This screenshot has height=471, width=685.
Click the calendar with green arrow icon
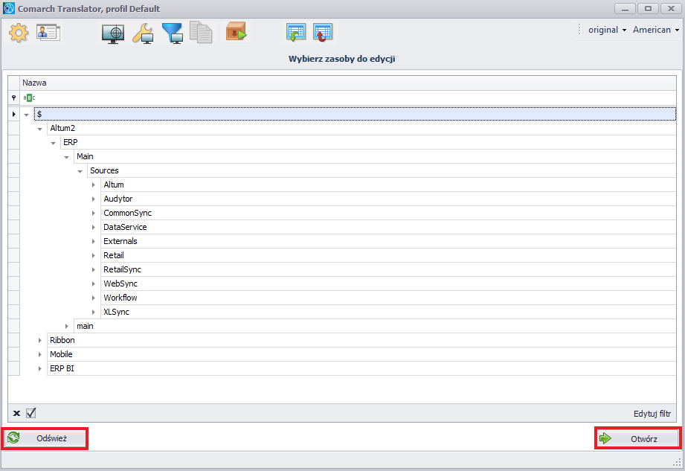[x=296, y=33]
